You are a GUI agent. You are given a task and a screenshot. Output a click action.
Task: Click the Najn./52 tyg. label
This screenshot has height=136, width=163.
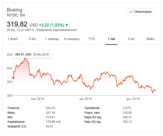pos(93,122)
